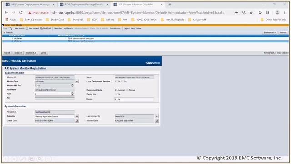Click the zoom magnifier icon in address bar
This screenshot has width=291, height=164.
point(244,12)
